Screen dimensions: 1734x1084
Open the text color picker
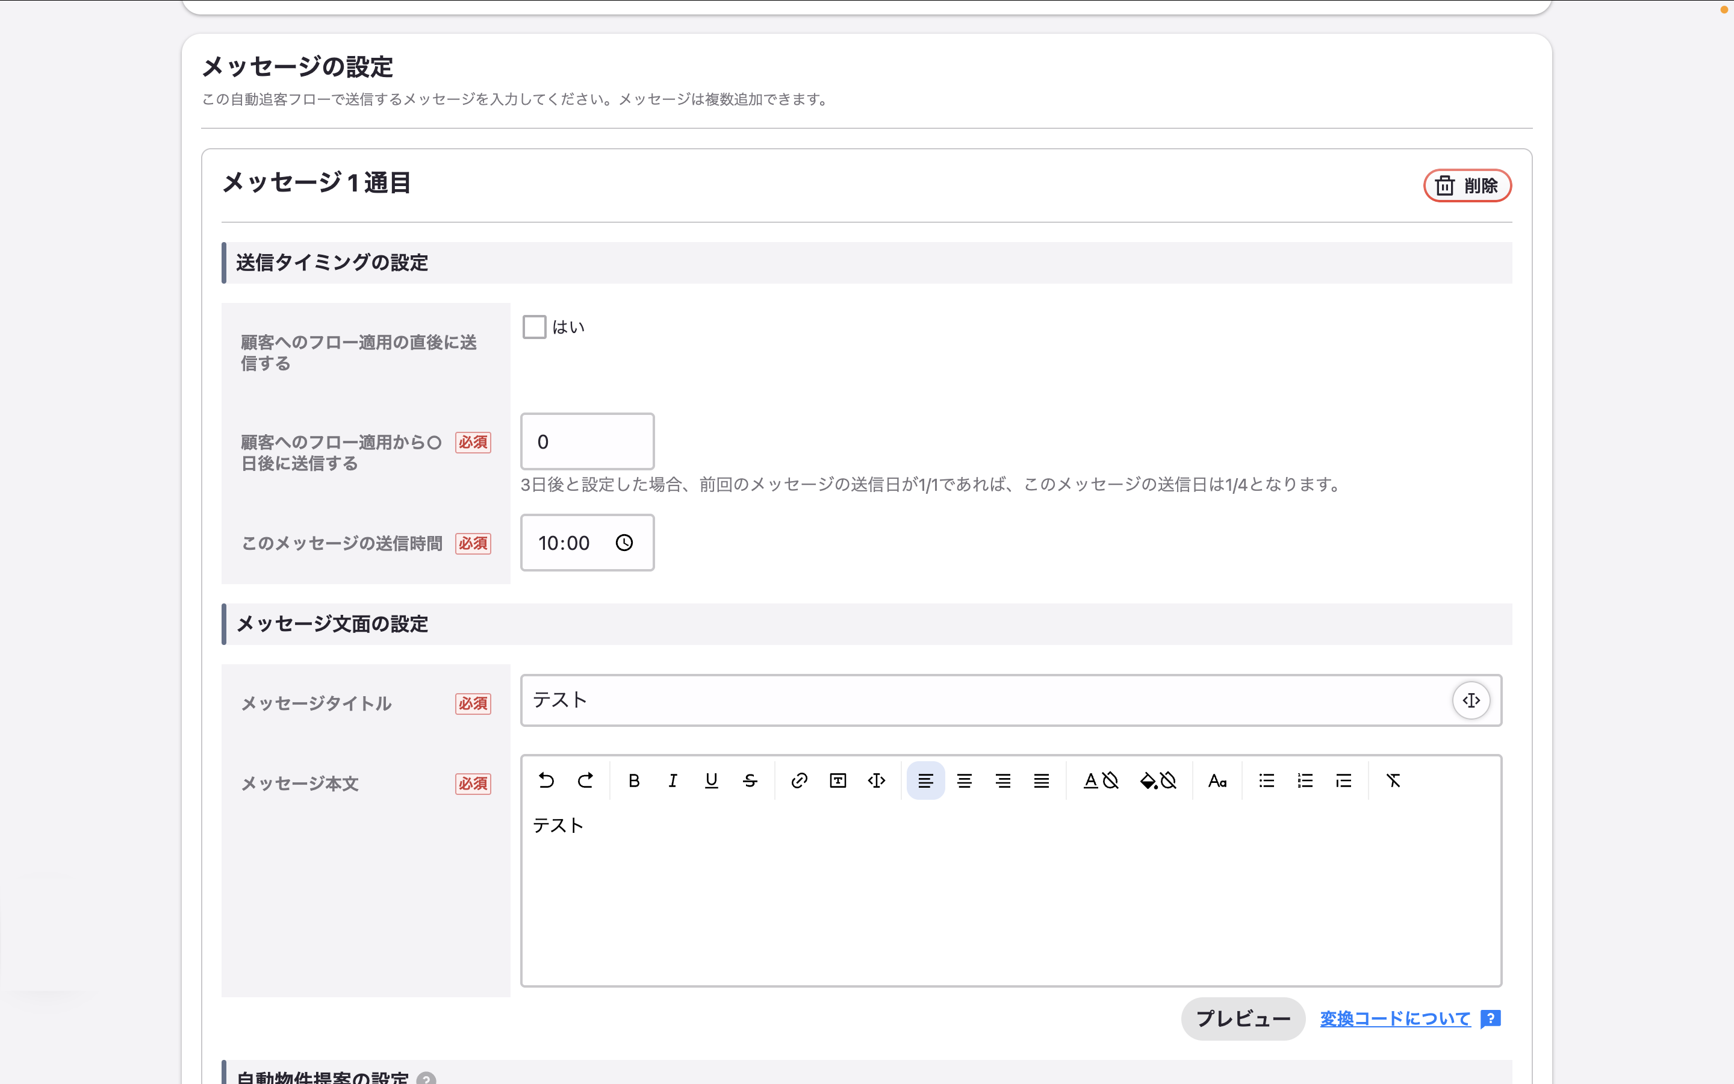point(1101,780)
